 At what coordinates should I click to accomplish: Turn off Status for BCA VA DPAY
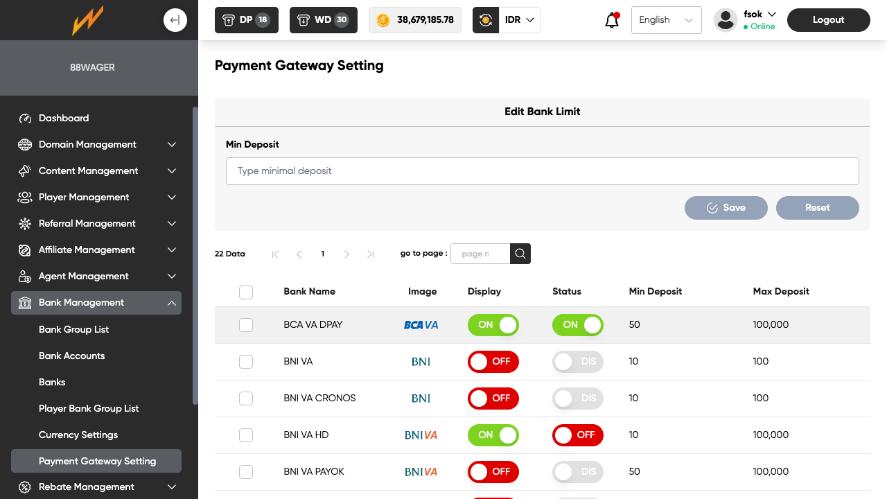click(578, 325)
